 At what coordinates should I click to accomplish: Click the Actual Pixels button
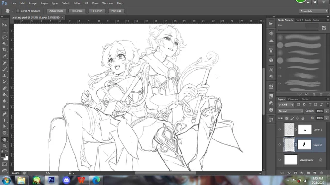(56, 11)
